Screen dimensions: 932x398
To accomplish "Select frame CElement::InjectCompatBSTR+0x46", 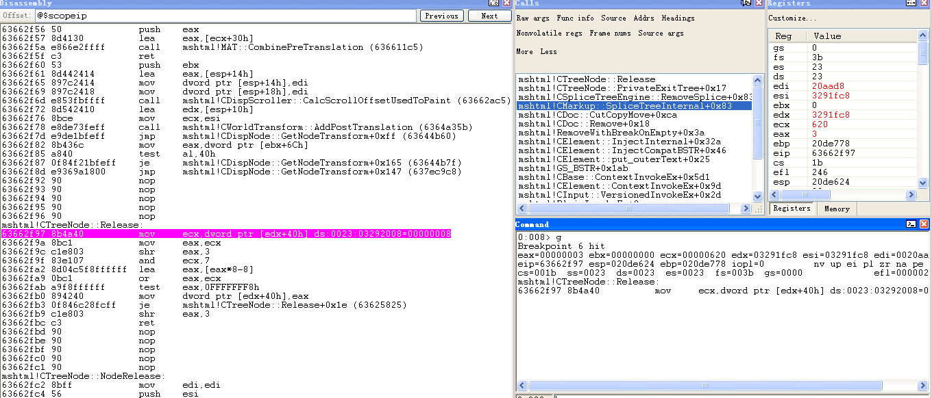I will [x=634, y=150].
